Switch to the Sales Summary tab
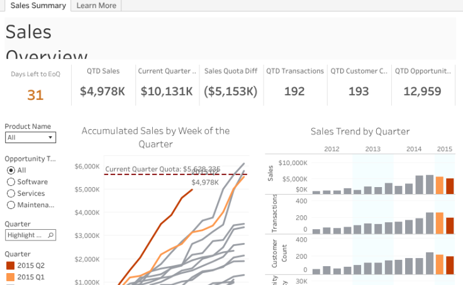Screen dimensions: 463x285 coord(38,6)
